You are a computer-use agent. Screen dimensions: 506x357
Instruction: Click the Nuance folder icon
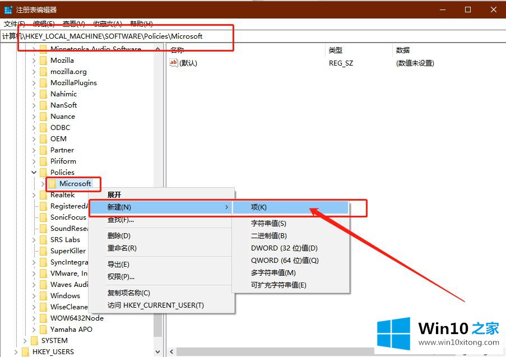click(x=43, y=117)
